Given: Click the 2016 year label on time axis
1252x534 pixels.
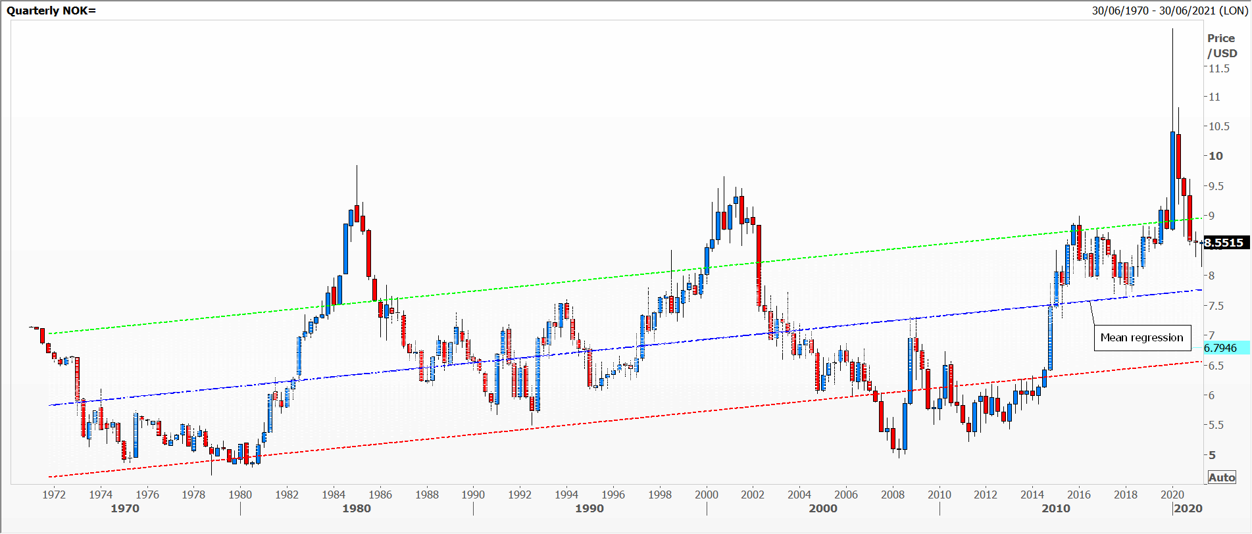Looking at the screenshot, I should tap(1079, 495).
